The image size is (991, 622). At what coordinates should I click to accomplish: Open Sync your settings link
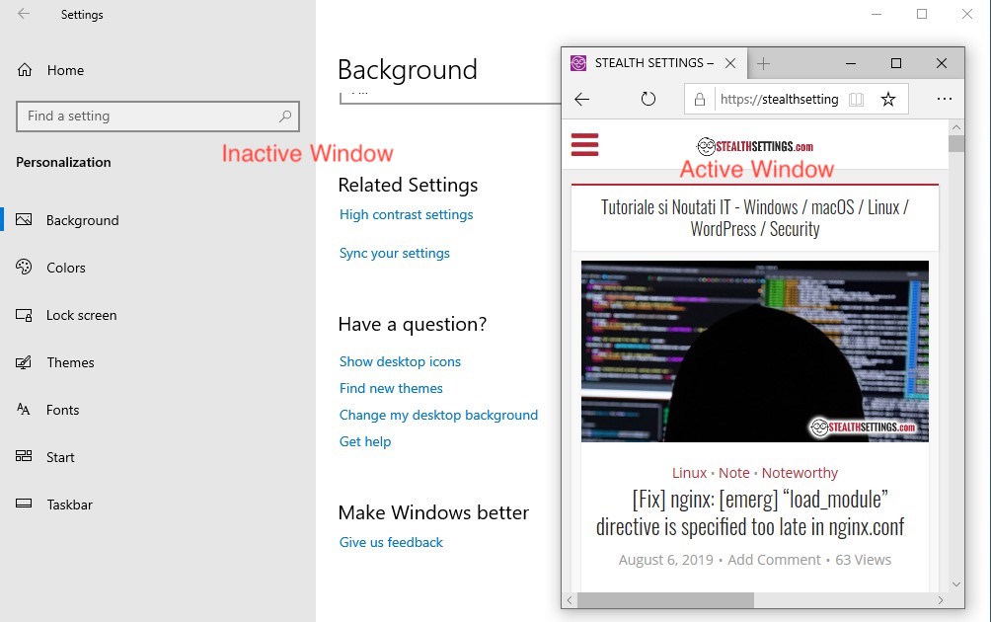pyautogui.click(x=395, y=253)
